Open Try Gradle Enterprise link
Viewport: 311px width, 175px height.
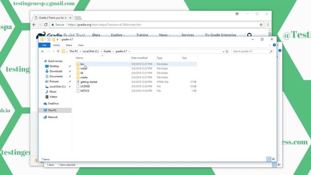click(x=220, y=35)
